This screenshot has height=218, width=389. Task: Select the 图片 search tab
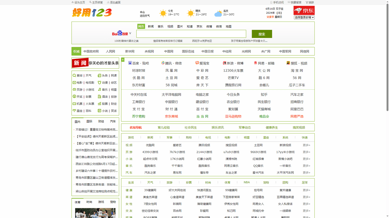point(180,26)
